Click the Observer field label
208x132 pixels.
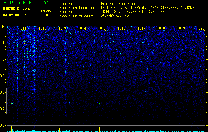67,4
